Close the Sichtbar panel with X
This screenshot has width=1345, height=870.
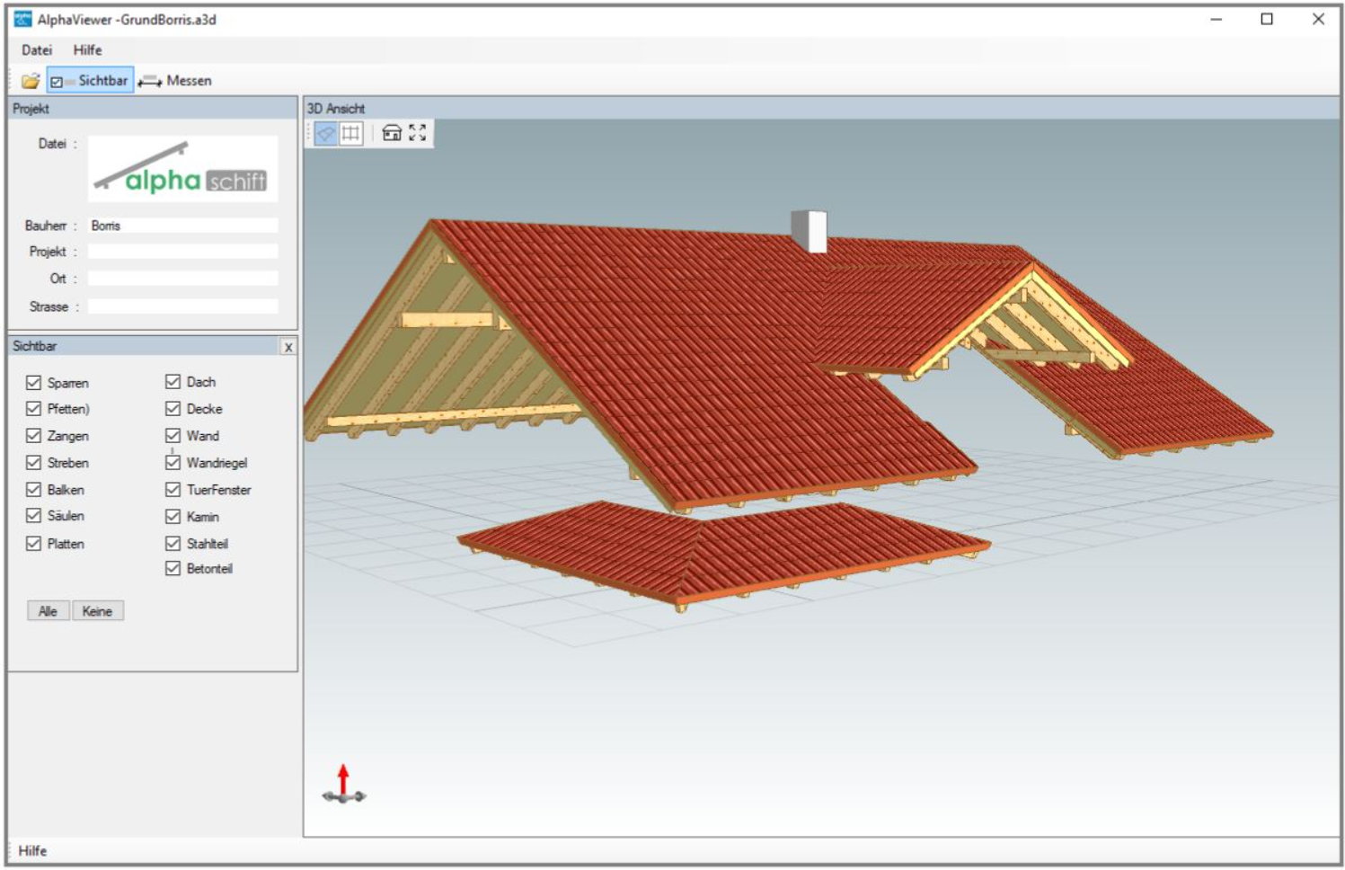coord(288,347)
